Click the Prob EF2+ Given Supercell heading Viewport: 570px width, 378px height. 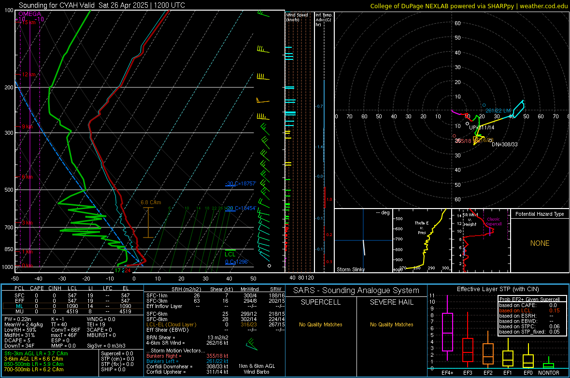pyautogui.click(x=529, y=299)
